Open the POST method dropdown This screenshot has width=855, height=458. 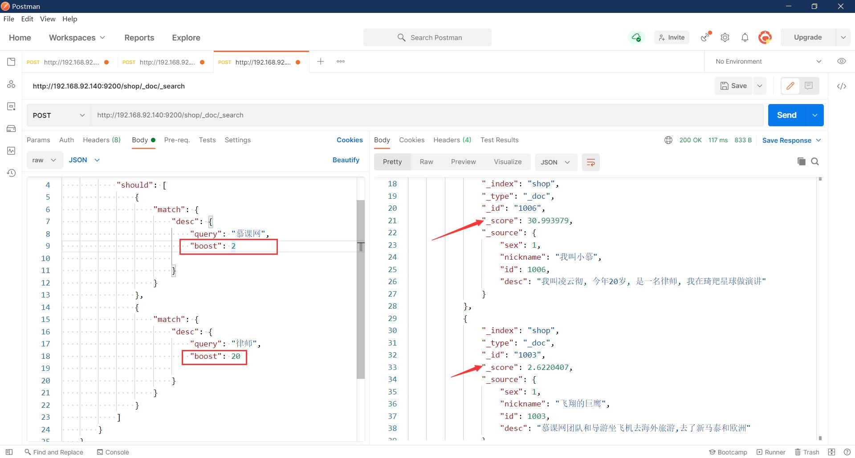pyautogui.click(x=58, y=115)
